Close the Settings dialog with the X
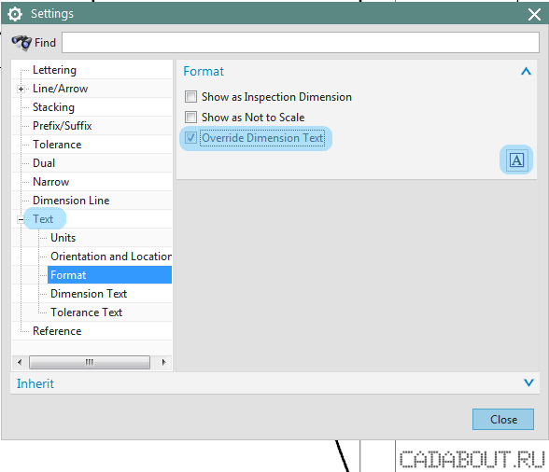Image resolution: width=549 pixels, height=472 pixels. [534, 14]
